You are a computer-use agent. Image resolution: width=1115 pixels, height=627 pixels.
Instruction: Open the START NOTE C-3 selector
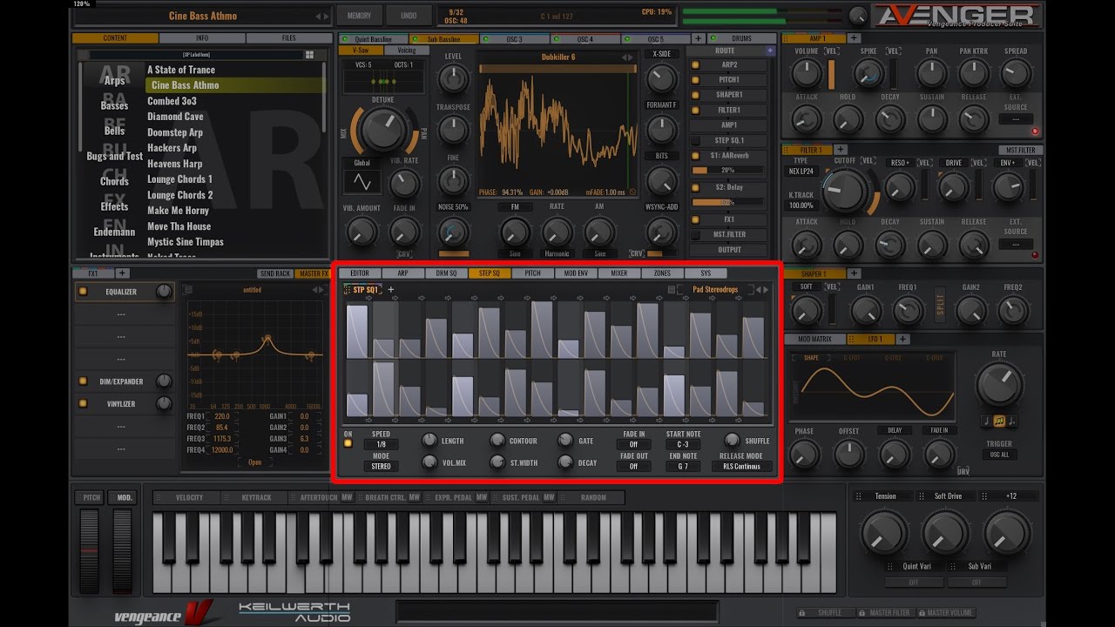click(683, 444)
